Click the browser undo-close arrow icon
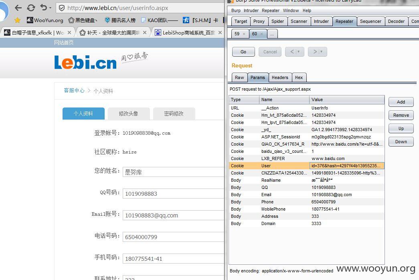Viewport: 419px width, 280px height. [44, 8]
